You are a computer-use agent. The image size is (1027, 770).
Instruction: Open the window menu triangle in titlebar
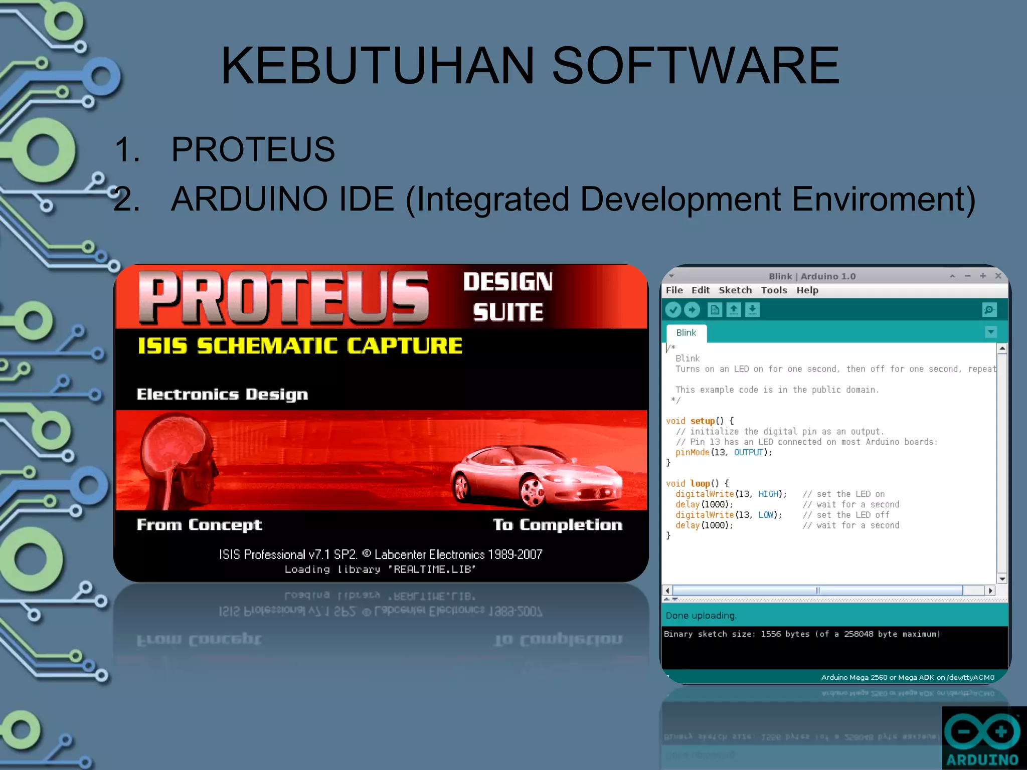click(671, 276)
